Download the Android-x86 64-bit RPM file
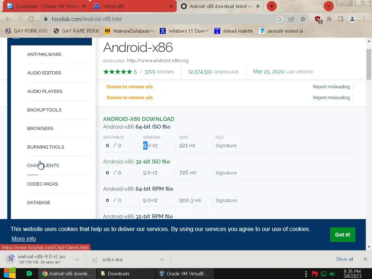372x279 pixels. point(138,189)
